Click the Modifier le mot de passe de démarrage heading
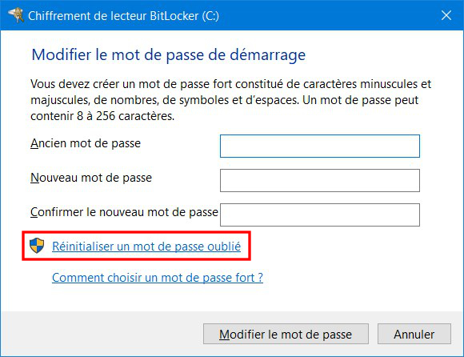The image size is (464, 357). (x=168, y=54)
